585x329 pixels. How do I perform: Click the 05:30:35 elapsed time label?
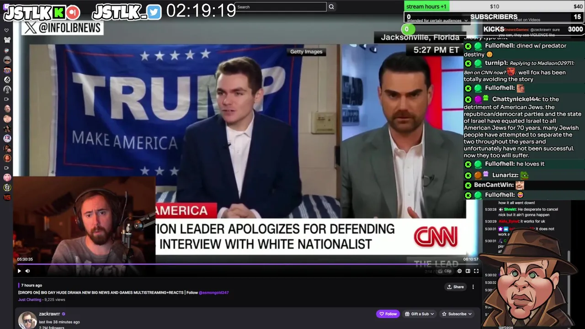click(x=25, y=259)
